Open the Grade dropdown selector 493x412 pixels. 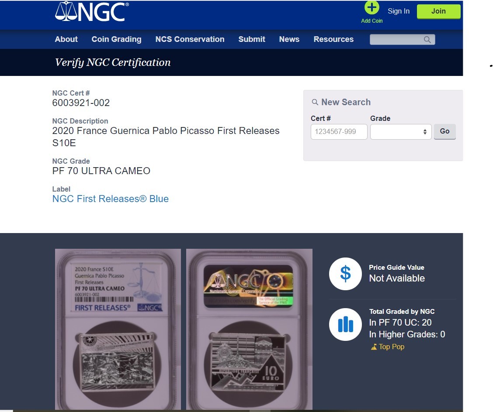[400, 132]
